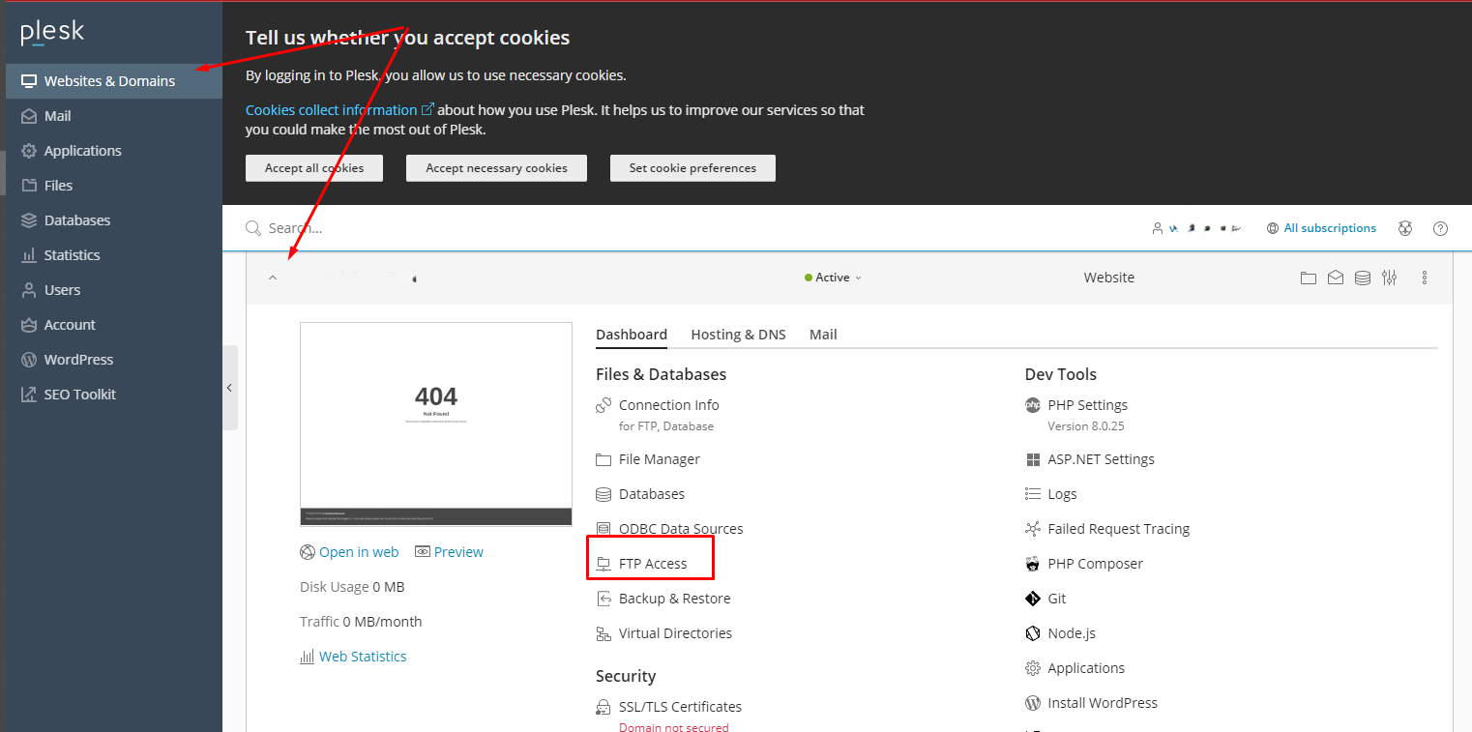Open in web link
1472x732 pixels.
[x=349, y=552]
